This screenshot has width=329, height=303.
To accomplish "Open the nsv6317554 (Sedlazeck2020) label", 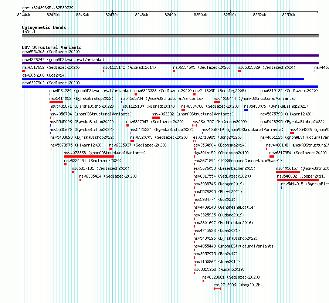I will click(222, 176).
